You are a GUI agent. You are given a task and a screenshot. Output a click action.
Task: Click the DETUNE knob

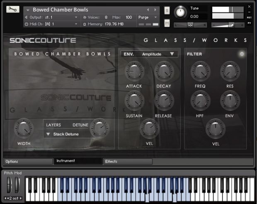click(x=99, y=128)
